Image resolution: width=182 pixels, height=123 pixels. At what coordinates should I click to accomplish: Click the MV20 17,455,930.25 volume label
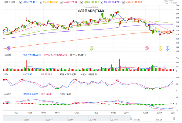[56, 55]
